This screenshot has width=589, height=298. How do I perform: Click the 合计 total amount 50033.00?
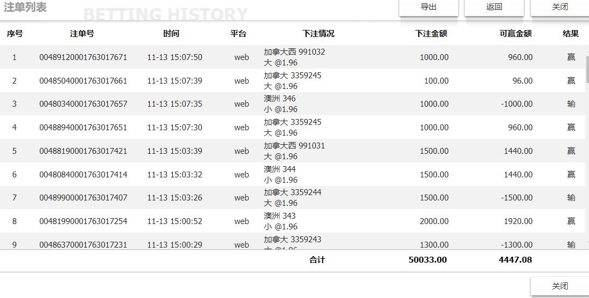(x=427, y=260)
